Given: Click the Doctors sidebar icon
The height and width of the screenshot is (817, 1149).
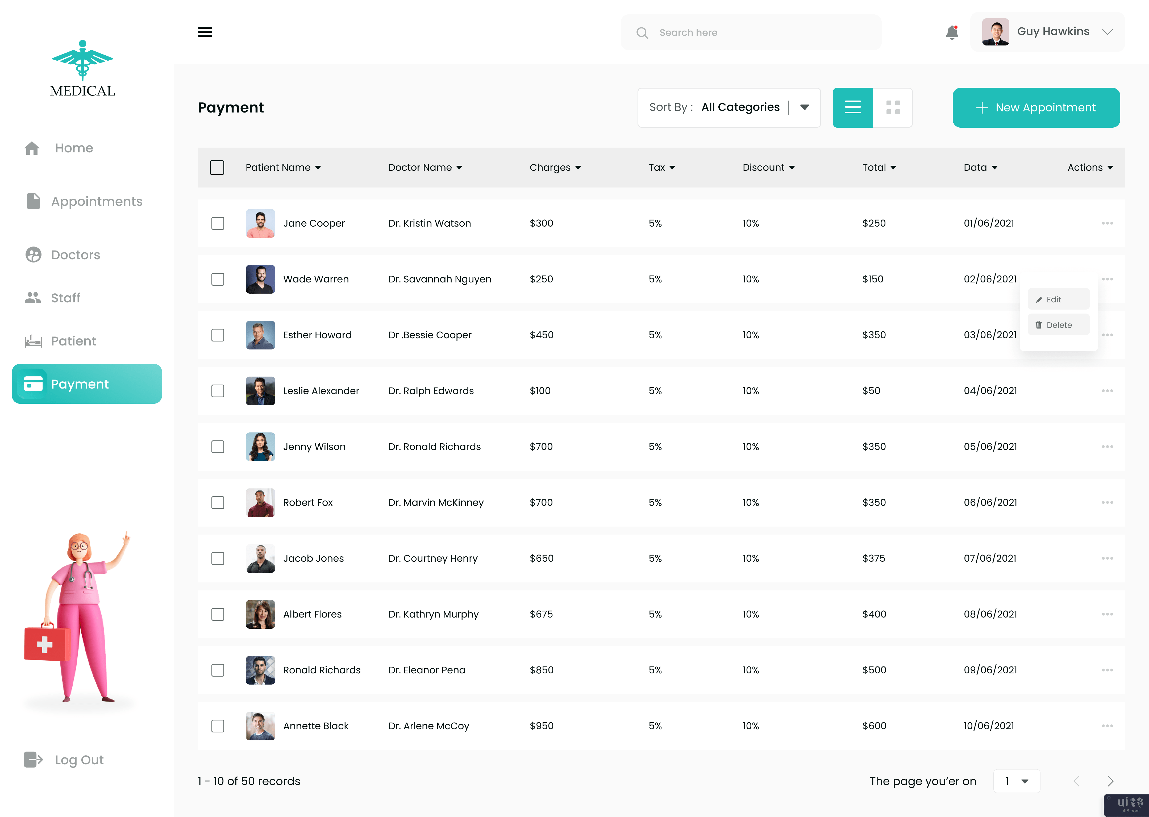Looking at the screenshot, I should [33, 255].
